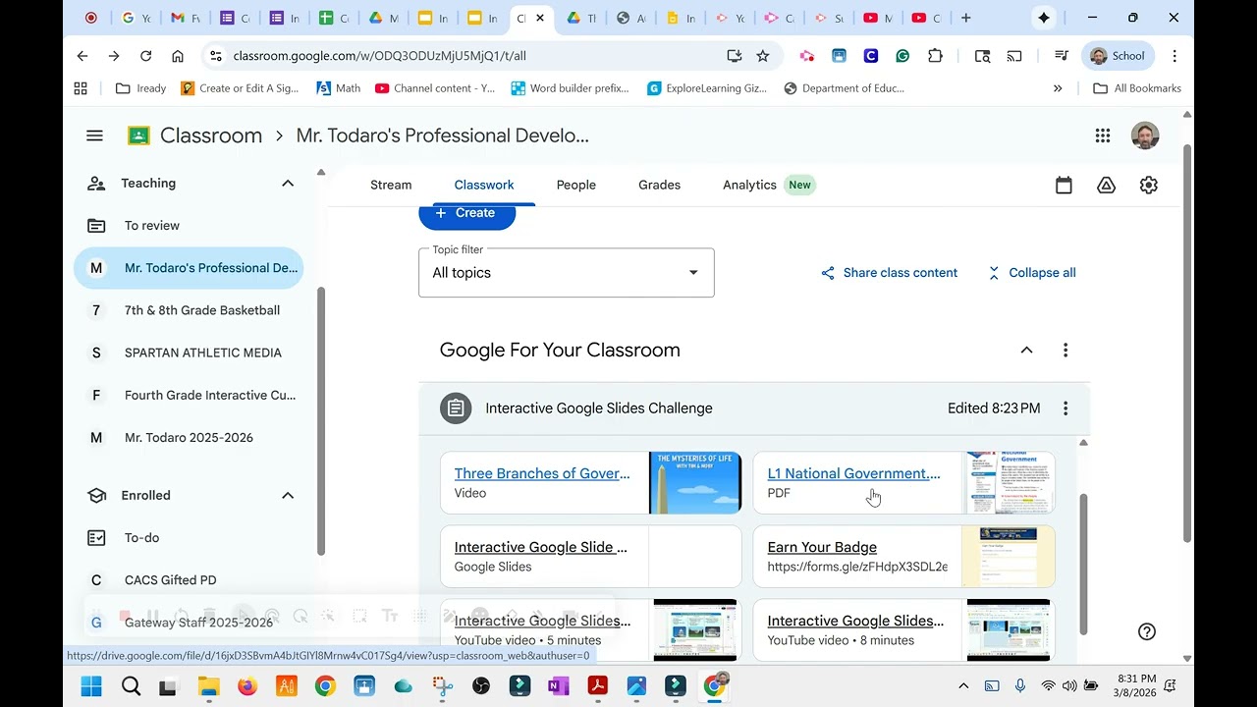Open the All topics filter dropdown
This screenshot has height=707, width=1257.
567,273
